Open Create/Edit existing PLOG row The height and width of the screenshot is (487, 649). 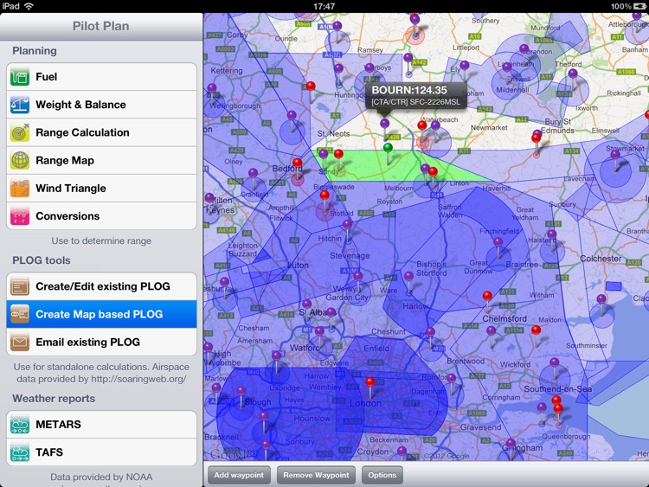tap(101, 286)
